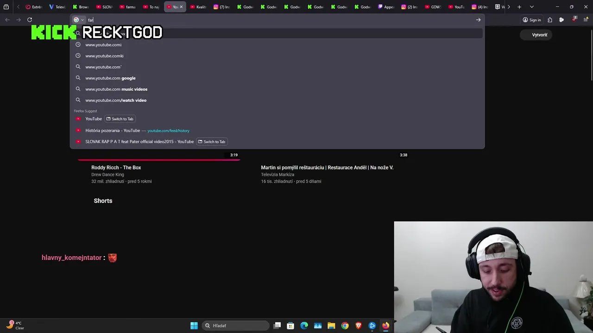
Task: Switch to the Appea Twitch tab
Action: (x=386, y=7)
